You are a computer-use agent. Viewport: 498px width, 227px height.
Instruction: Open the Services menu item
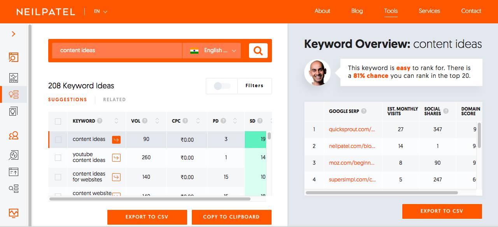tap(430, 11)
